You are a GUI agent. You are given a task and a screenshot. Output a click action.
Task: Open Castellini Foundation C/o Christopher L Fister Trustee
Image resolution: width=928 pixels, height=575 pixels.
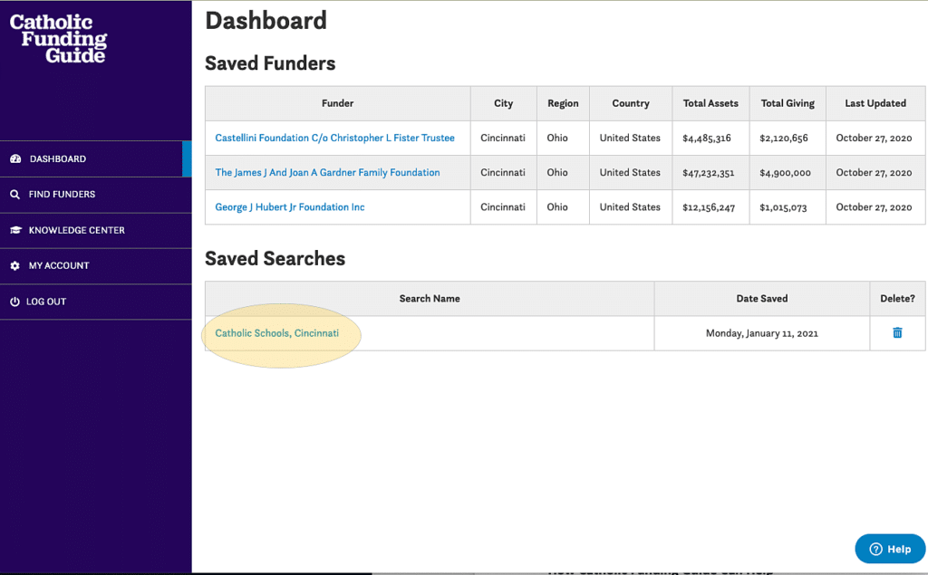tap(335, 138)
